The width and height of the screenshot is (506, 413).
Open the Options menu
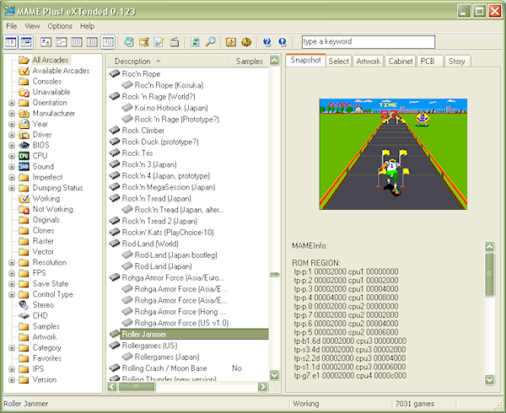point(60,26)
